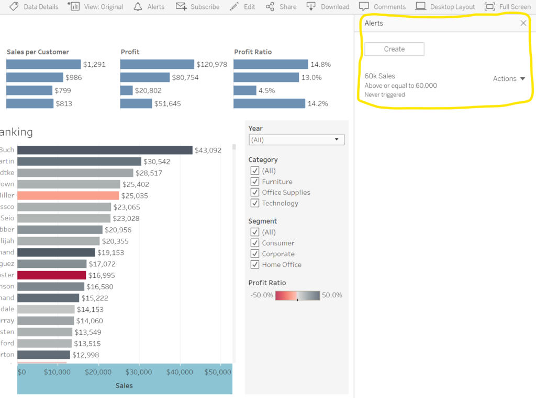The image size is (536, 398).
Task: Click the Alerts bell icon
Action: coord(138,7)
